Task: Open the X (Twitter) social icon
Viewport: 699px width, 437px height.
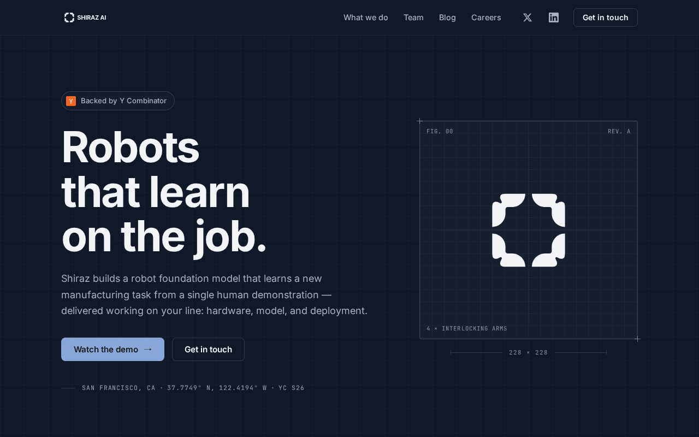Action: (528, 17)
